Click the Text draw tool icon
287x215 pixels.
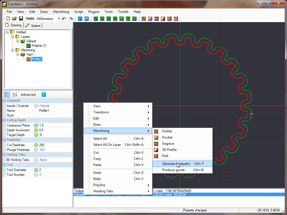121,18
